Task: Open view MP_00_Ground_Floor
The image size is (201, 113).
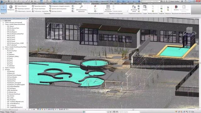Action: coord(13,28)
